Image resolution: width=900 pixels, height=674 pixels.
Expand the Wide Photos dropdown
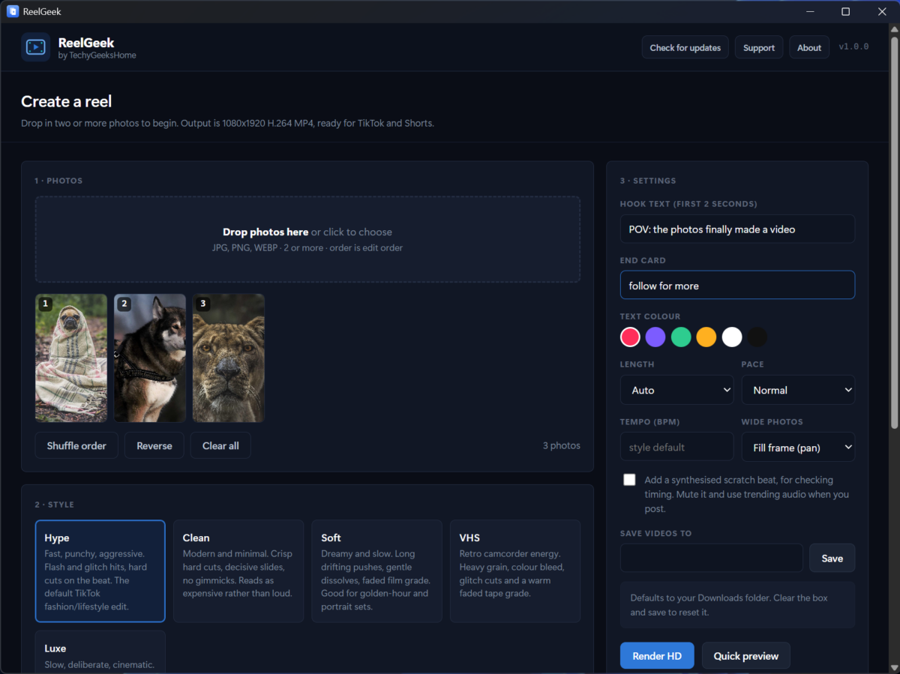798,447
